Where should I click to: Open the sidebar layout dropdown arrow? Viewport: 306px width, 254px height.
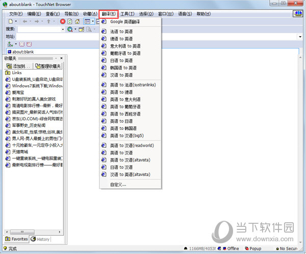[93, 21]
